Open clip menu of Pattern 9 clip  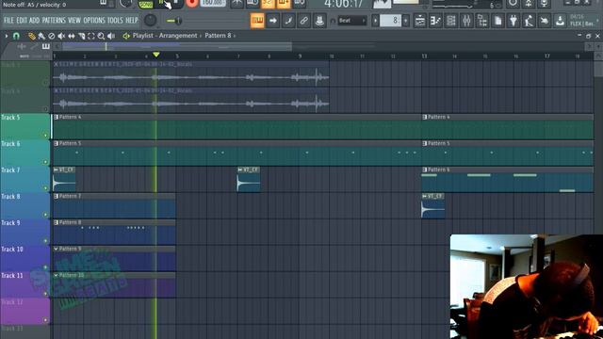[57, 249]
